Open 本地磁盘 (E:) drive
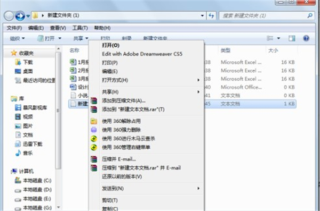 (x=33, y=199)
